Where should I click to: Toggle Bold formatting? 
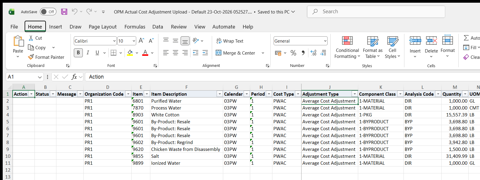78,53
